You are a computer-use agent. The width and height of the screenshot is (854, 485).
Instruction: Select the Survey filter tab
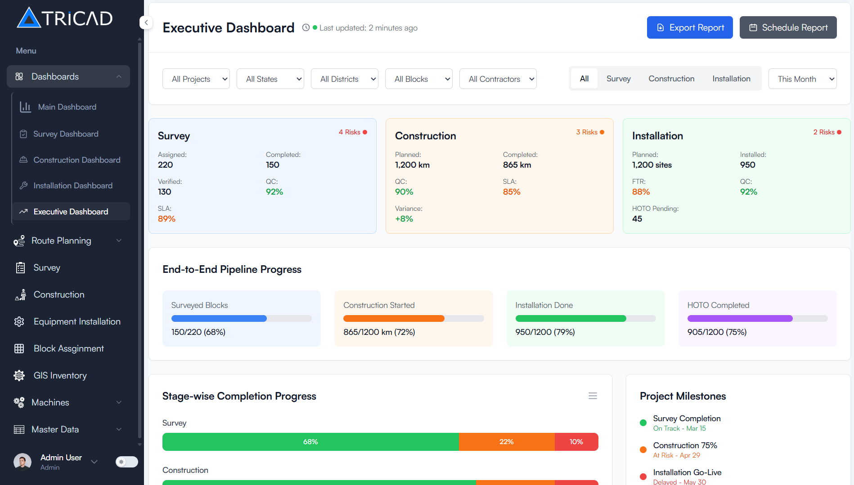click(618, 79)
